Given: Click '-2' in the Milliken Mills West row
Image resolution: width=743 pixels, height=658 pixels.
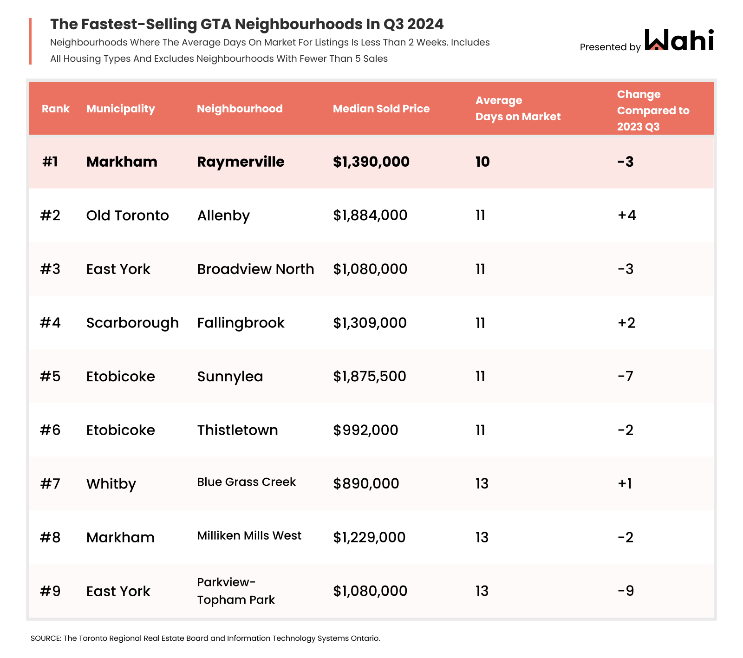Looking at the screenshot, I should coord(626,537).
